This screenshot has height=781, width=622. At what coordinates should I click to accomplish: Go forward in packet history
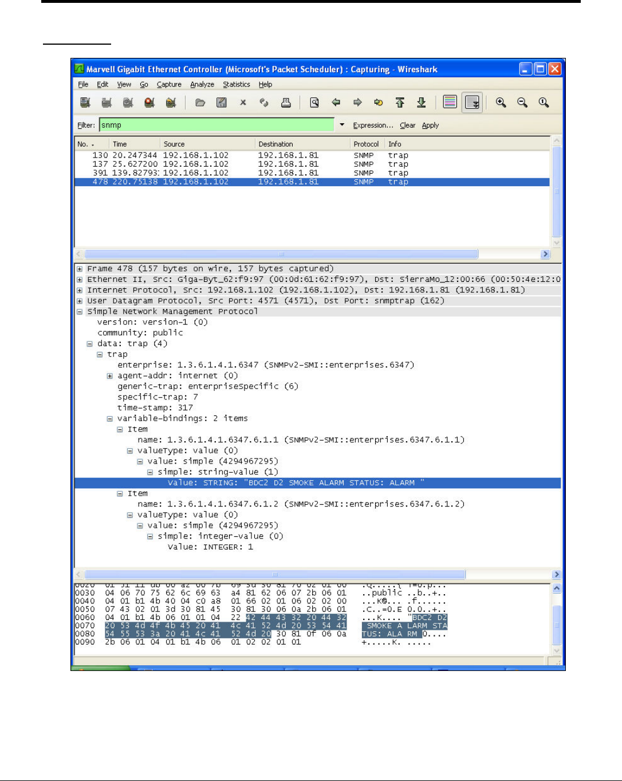point(357,103)
